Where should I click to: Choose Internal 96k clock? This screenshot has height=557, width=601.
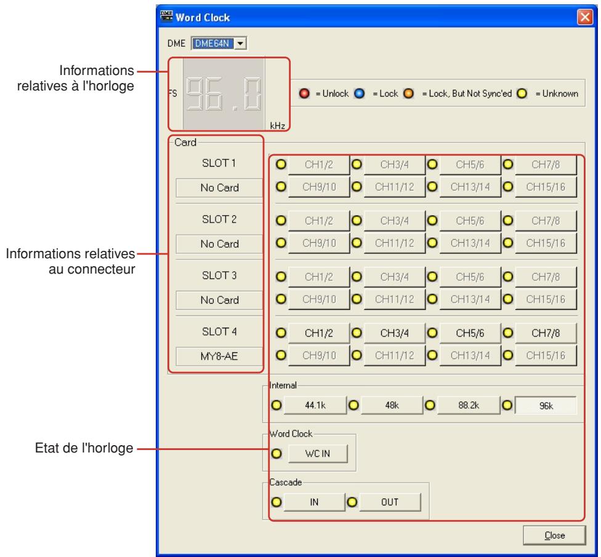[546, 406]
